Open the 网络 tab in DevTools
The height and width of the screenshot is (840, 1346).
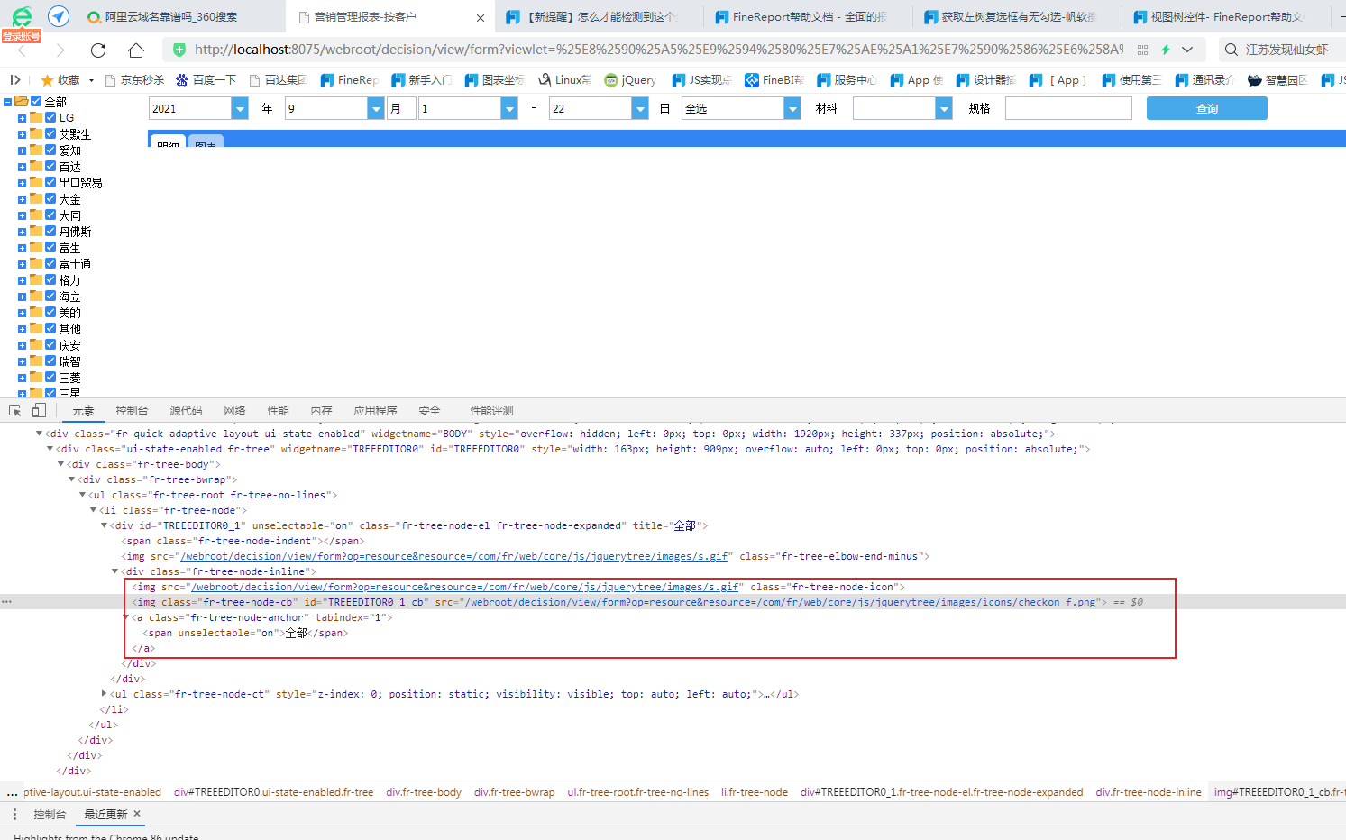pyautogui.click(x=235, y=411)
